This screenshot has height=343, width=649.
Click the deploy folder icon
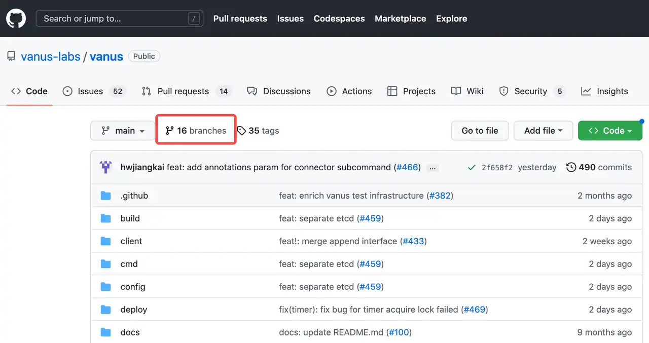coord(105,310)
